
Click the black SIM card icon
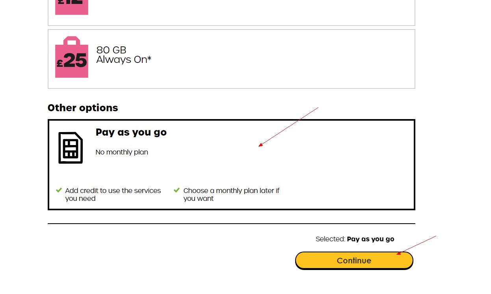point(71,148)
